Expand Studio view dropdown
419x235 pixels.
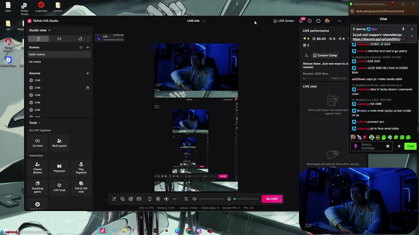(40, 30)
